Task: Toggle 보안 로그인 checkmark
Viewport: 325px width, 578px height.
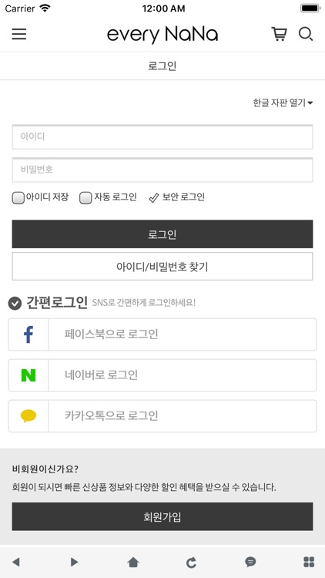Action: coord(153,198)
